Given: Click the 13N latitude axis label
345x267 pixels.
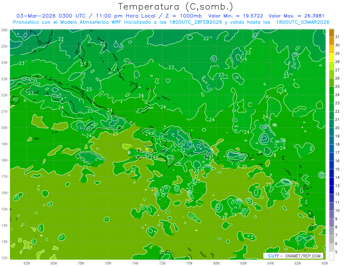Looking at the screenshot, I should [4, 242].
